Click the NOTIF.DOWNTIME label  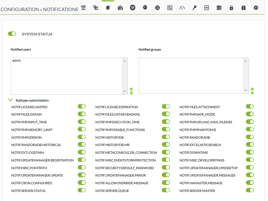pos(194,152)
